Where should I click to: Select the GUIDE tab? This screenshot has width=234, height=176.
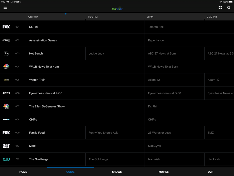[70, 172]
